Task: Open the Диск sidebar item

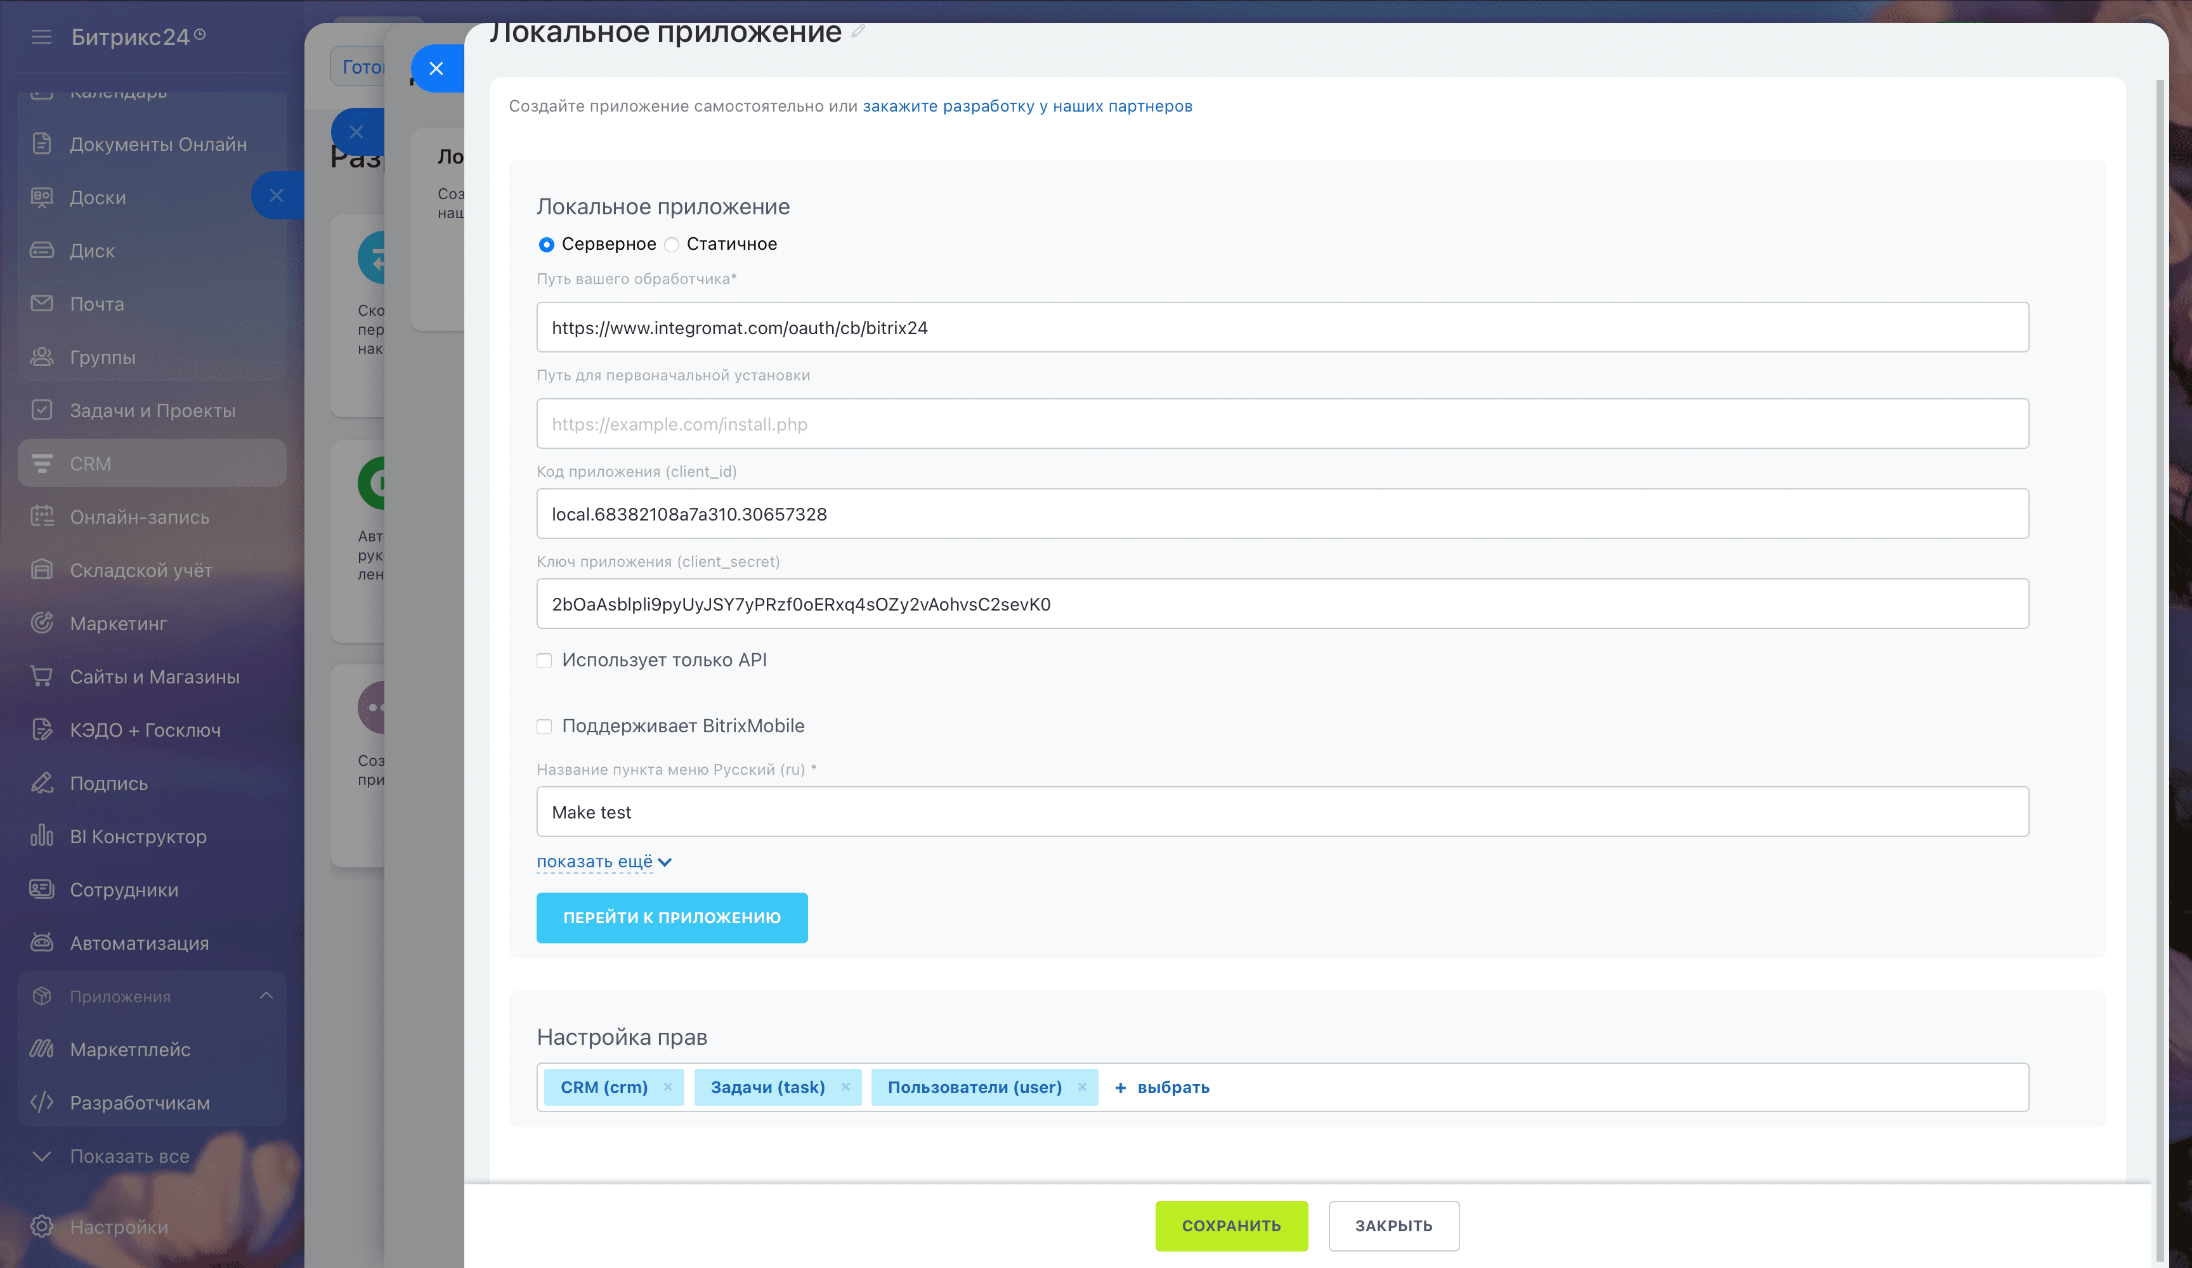Action: click(92, 250)
